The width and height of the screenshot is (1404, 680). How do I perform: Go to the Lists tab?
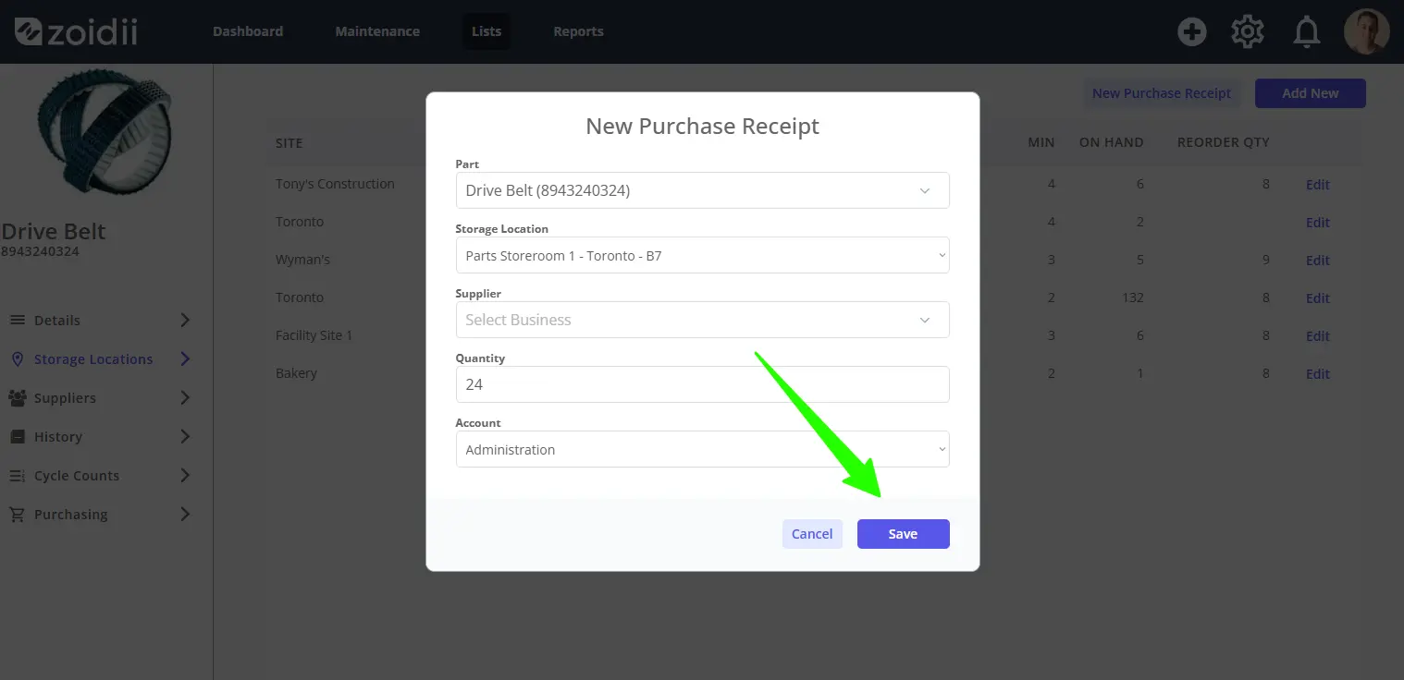[486, 31]
